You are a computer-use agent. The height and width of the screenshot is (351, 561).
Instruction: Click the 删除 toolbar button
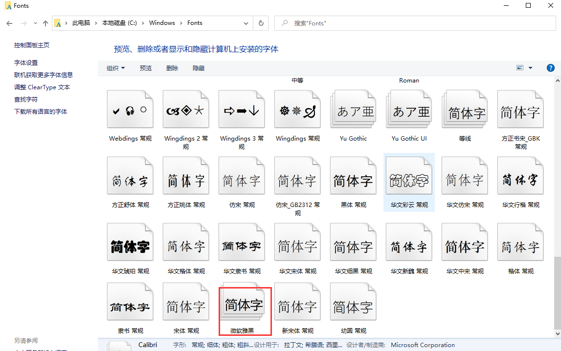point(172,68)
